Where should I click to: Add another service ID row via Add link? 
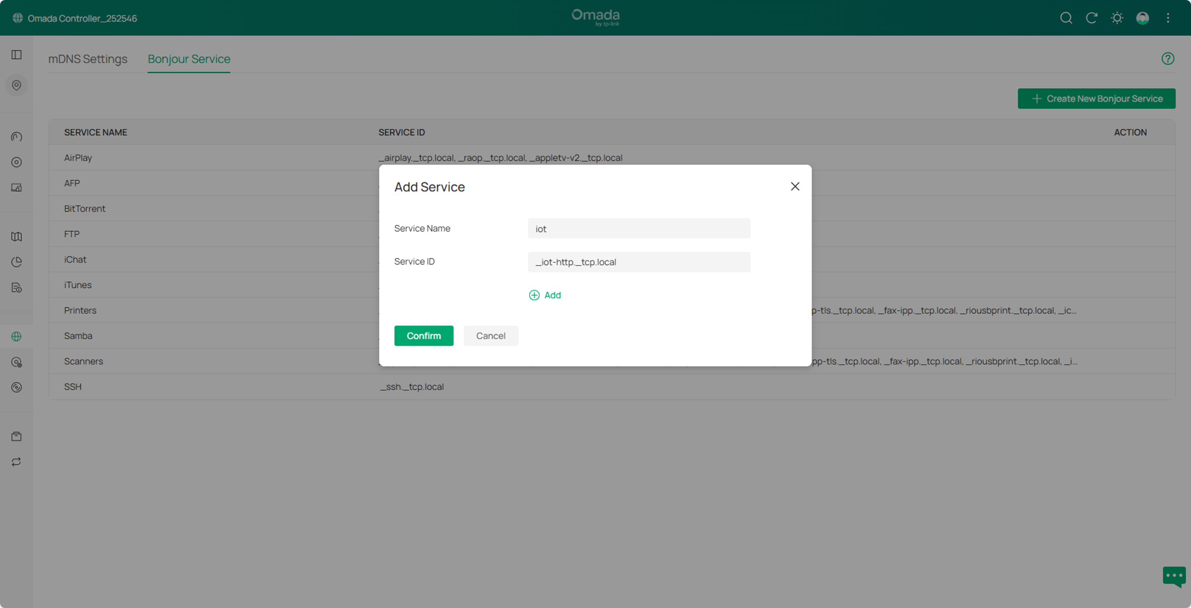545,295
